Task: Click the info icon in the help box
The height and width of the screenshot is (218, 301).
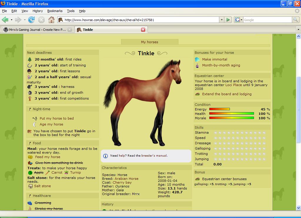Action: pyautogui.click(x=106, y=156)
